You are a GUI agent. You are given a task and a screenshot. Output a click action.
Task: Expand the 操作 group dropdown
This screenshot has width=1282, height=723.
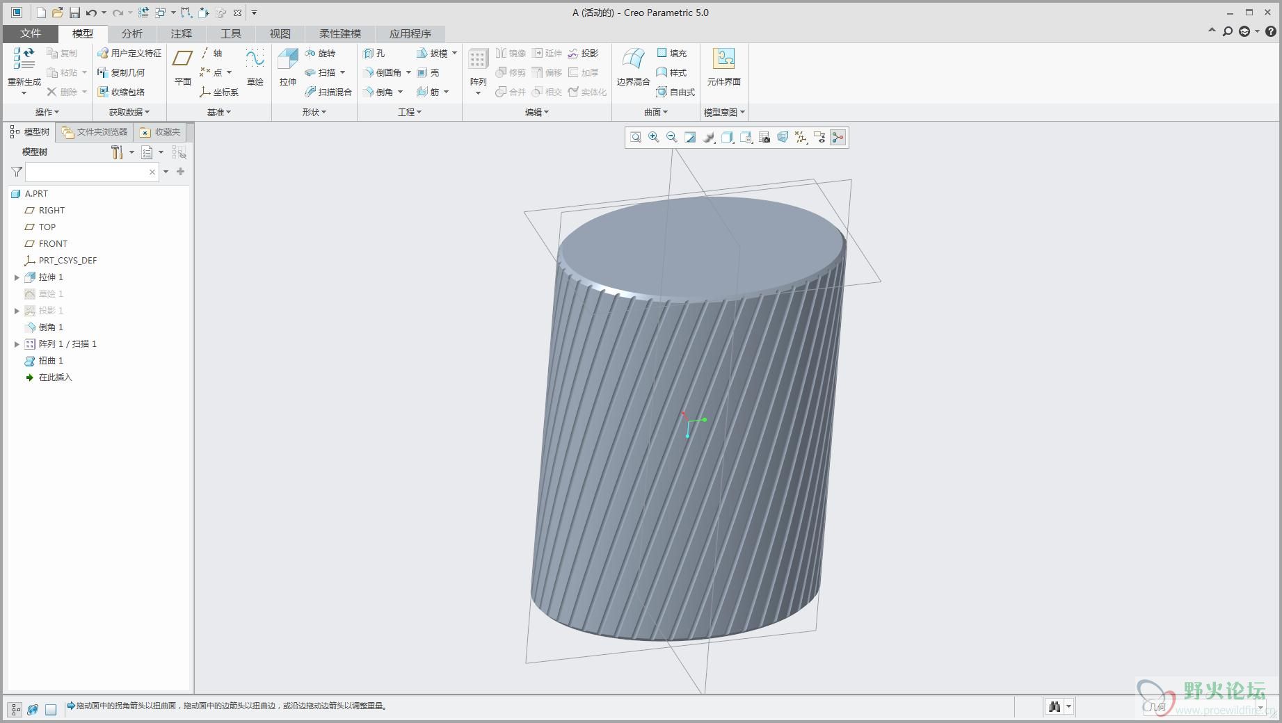pos(47,112)
